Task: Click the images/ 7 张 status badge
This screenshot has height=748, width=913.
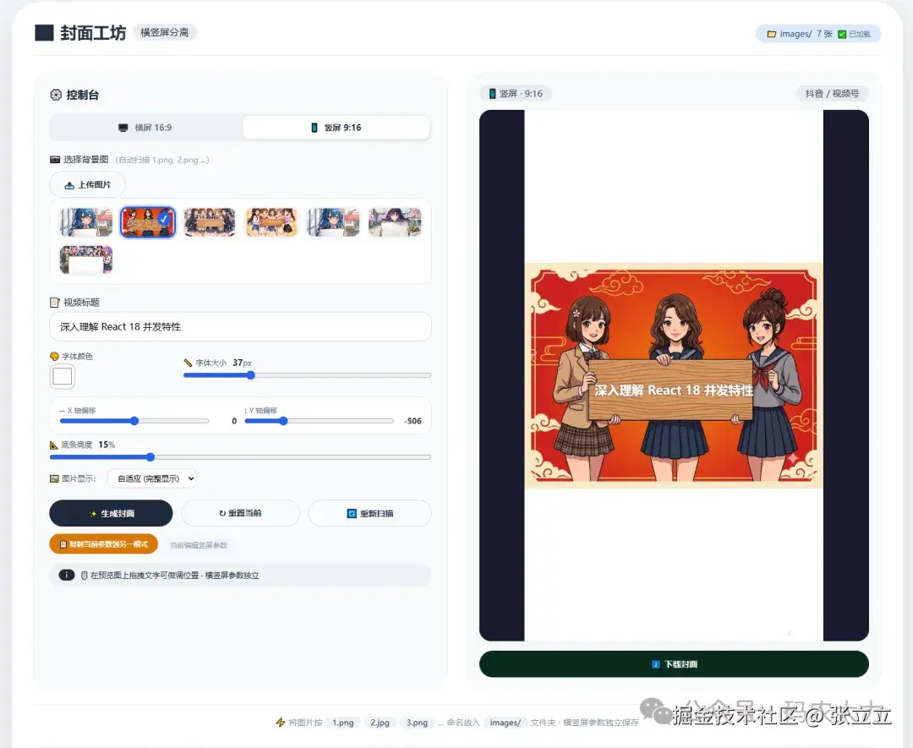Action: tap(818, 35)
